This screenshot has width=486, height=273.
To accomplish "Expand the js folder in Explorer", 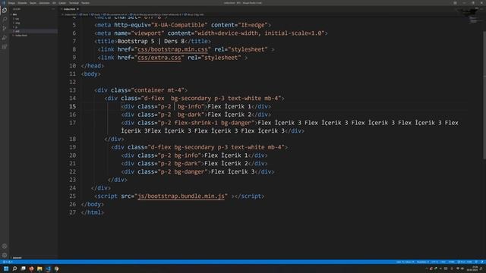I will 17,27.
